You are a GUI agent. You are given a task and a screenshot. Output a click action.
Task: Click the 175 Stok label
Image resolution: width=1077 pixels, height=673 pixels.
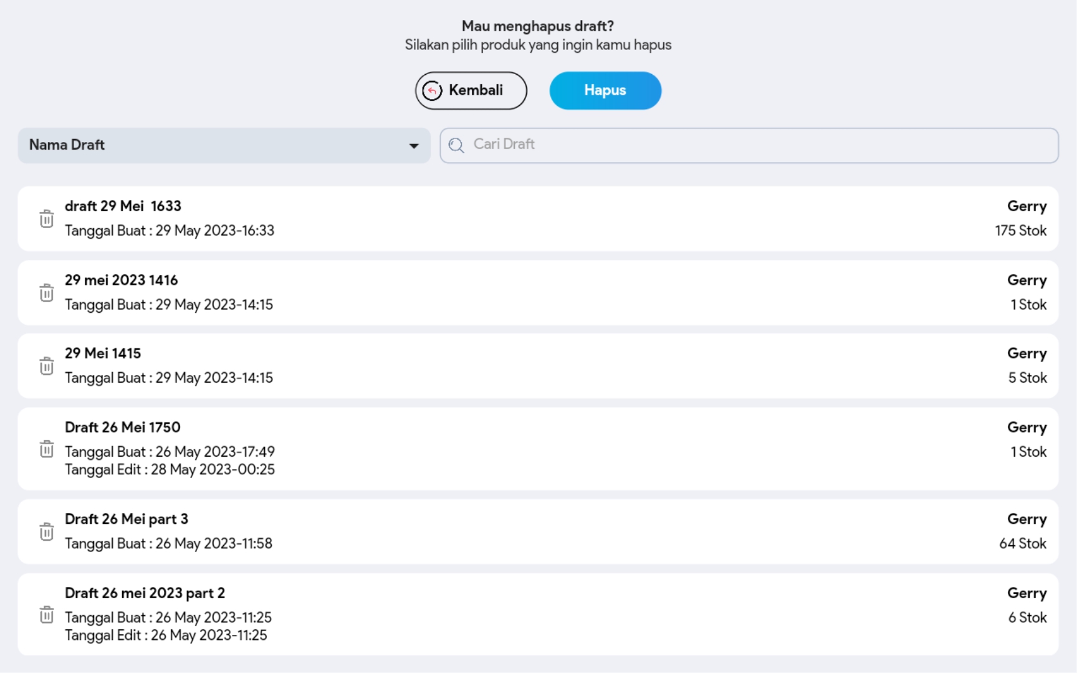coord(1020,231)
